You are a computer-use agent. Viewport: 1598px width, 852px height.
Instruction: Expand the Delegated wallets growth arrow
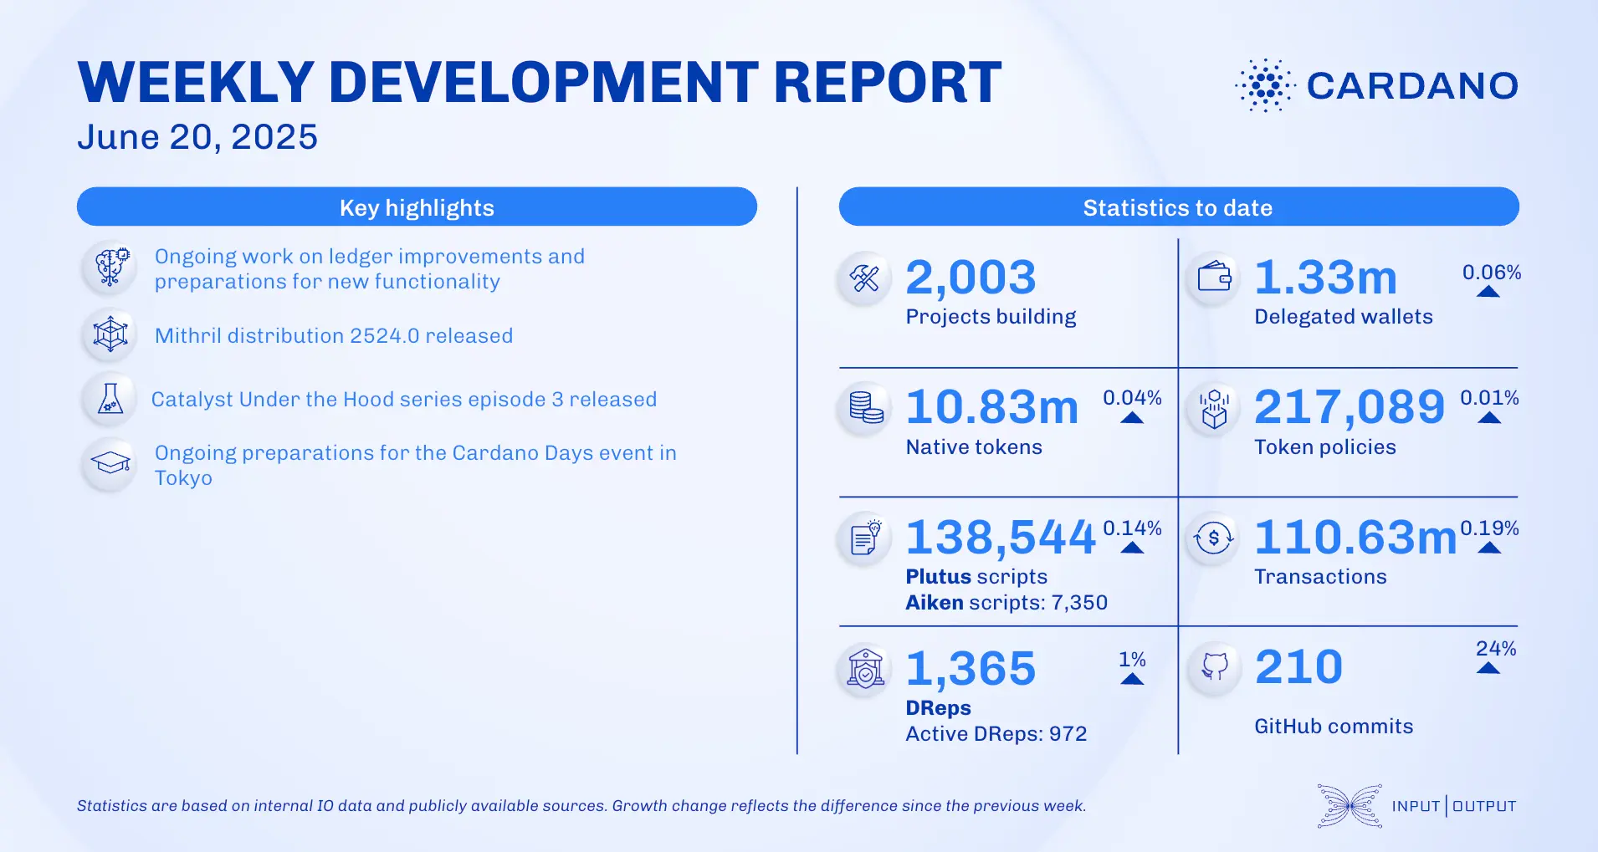(x=1488, y=291)
